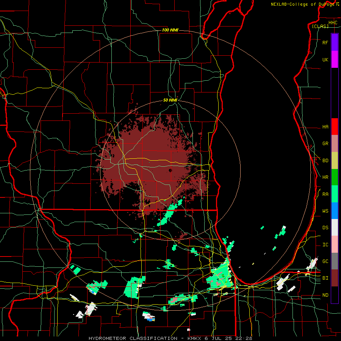Image resolution: width=341 pixels, height=341 pixels.
Task: Click the HR legend label
Action: click(325, 177)
